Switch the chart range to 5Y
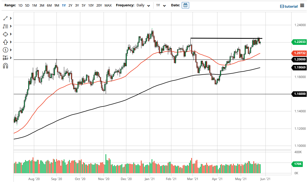 pyautogui.click(x=83, y=5)
